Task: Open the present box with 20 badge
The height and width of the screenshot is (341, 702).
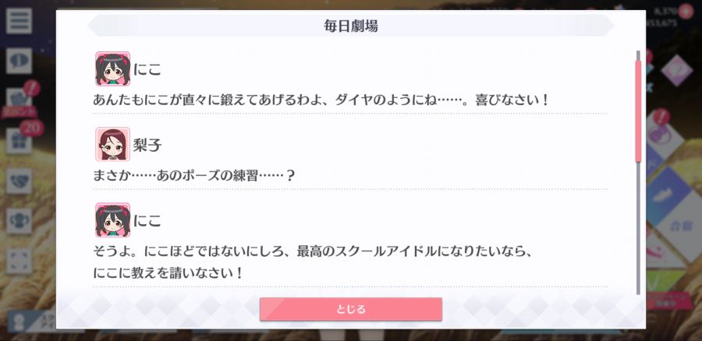Action: pos(19,140)
